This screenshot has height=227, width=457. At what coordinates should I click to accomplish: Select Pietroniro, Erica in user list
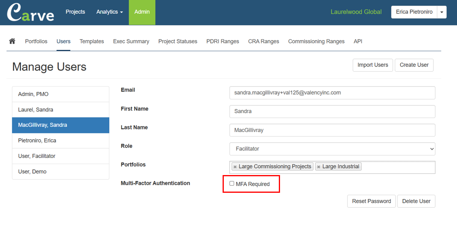61,141
